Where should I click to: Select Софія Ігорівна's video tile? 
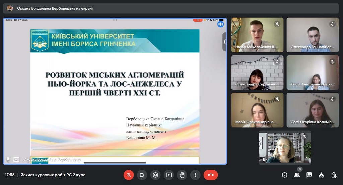(x=313, y=110)
